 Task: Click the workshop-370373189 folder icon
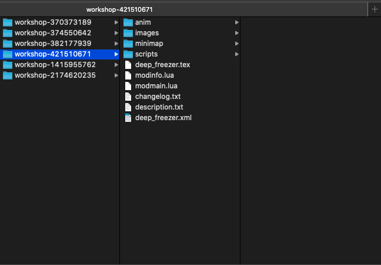coord(8,22)
